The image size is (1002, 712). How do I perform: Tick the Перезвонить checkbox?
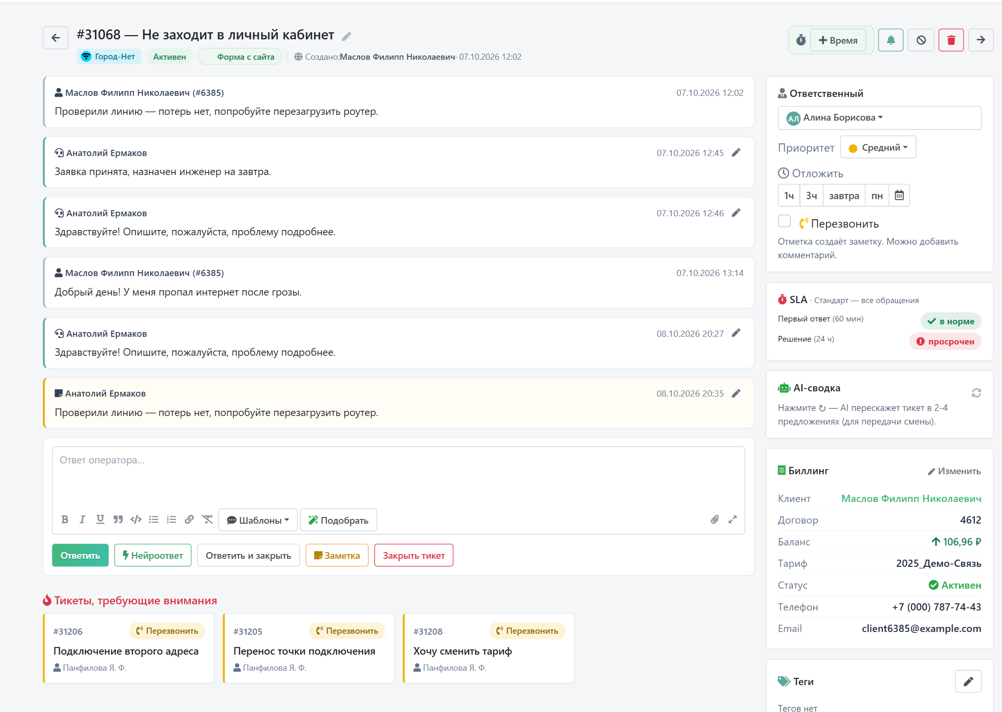pos(784,221)
